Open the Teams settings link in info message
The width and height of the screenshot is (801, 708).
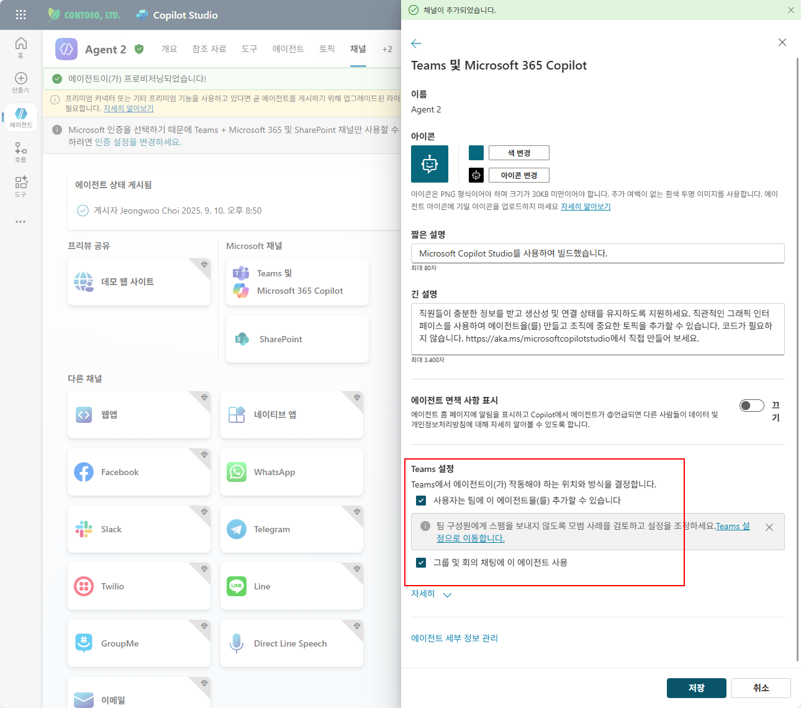[733, 526]
